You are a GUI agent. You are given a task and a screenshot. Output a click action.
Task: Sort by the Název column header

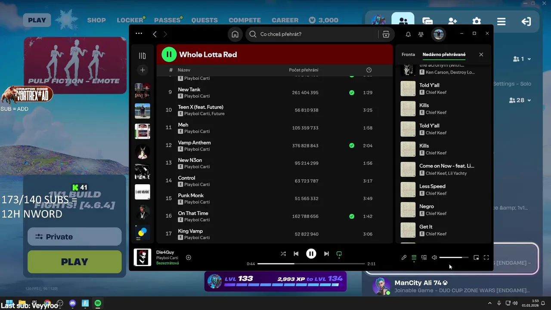point(184,70)
